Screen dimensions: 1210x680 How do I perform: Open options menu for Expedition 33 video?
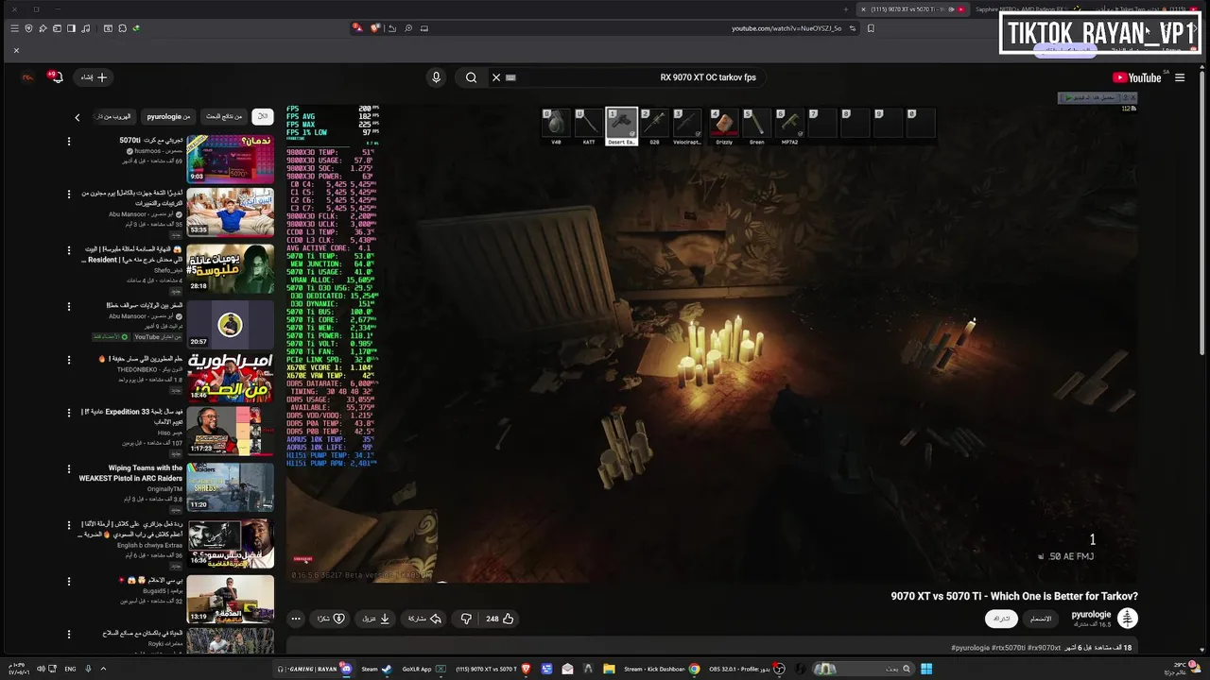pyautogui.click(x=68, y=414)
